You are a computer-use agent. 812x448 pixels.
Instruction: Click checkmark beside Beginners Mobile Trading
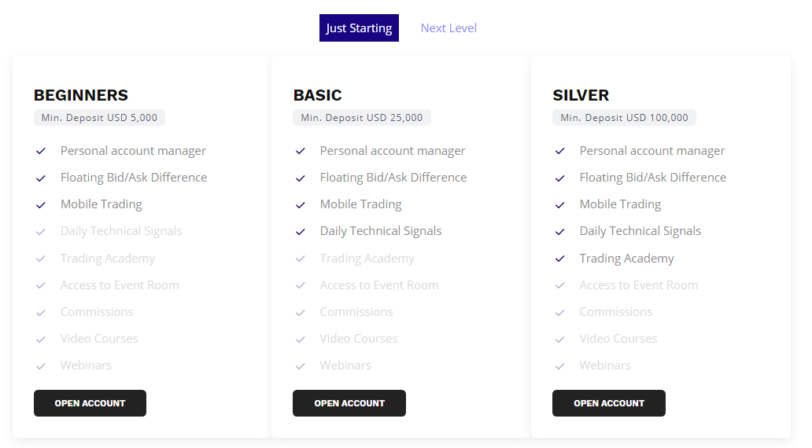pos(41,204)
